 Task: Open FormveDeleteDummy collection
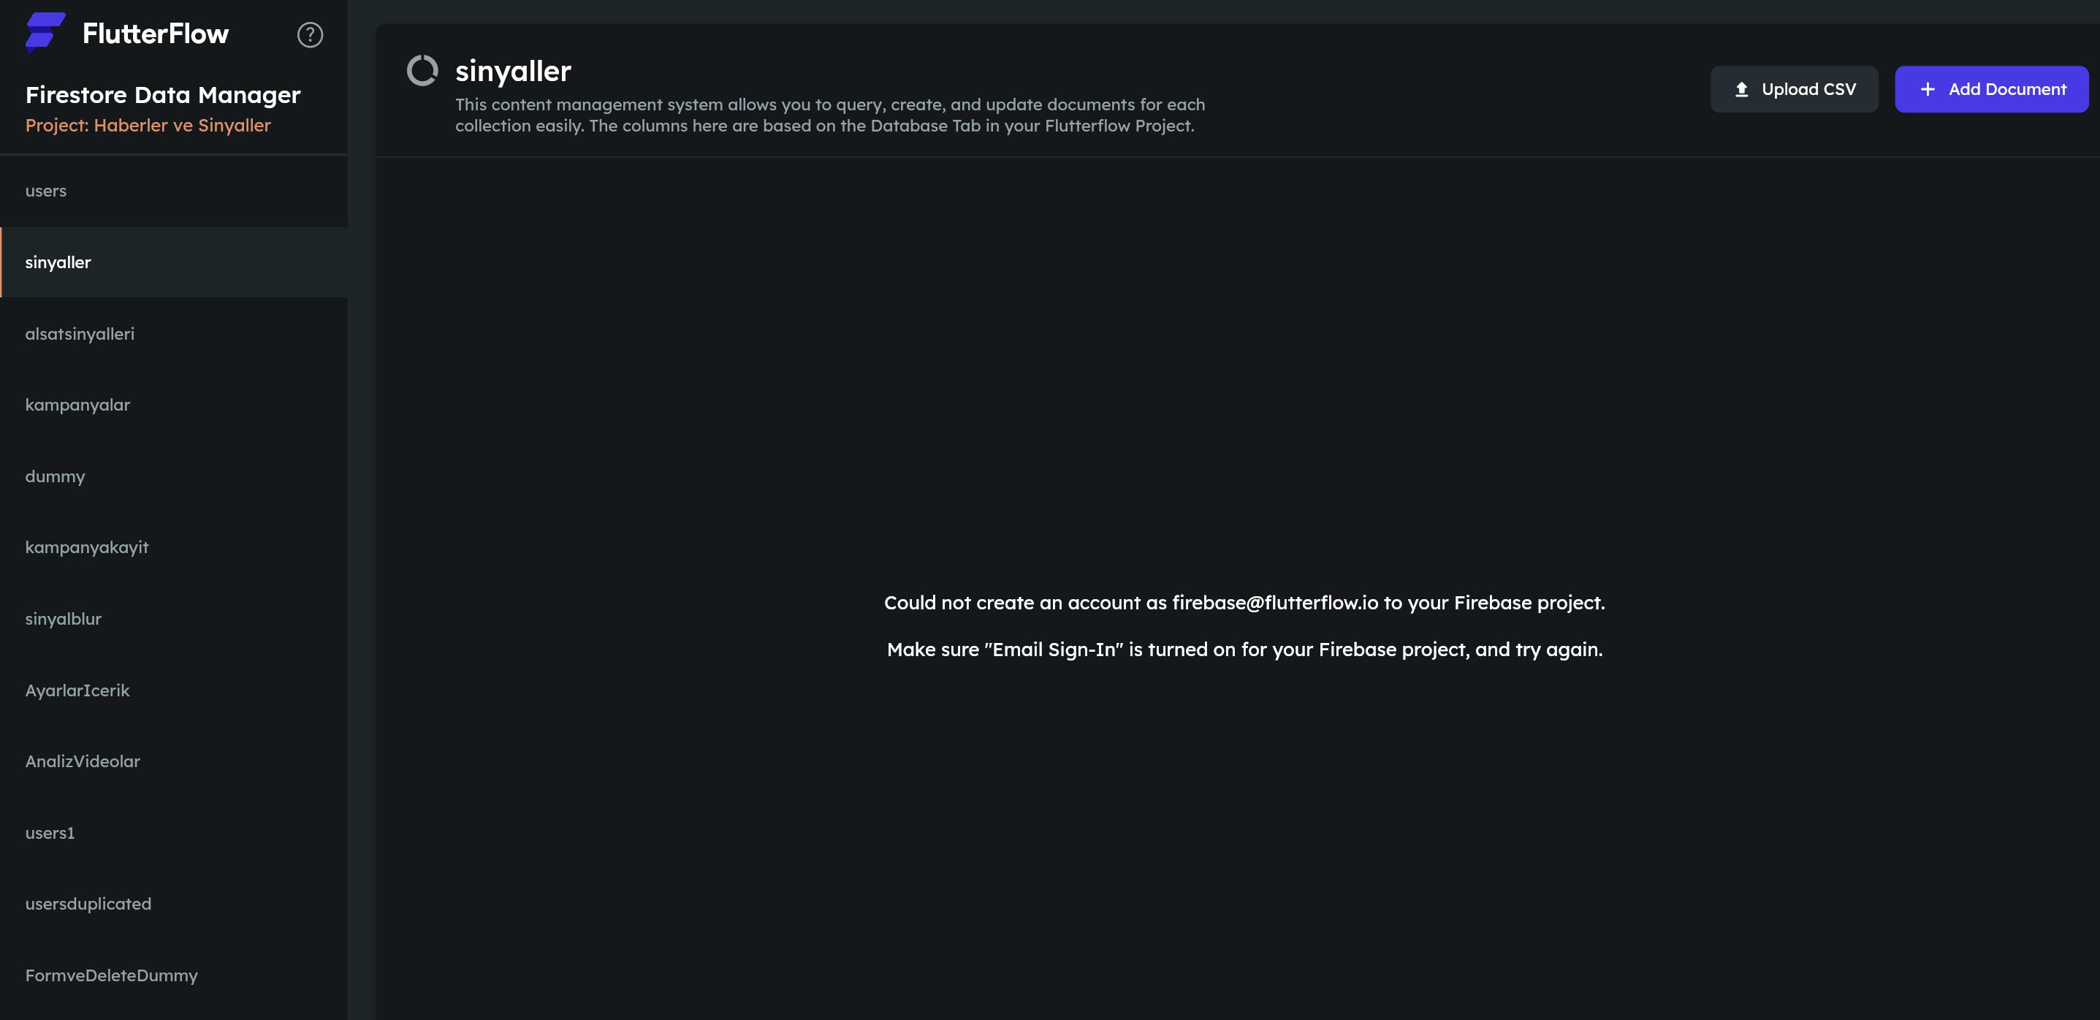174,975
